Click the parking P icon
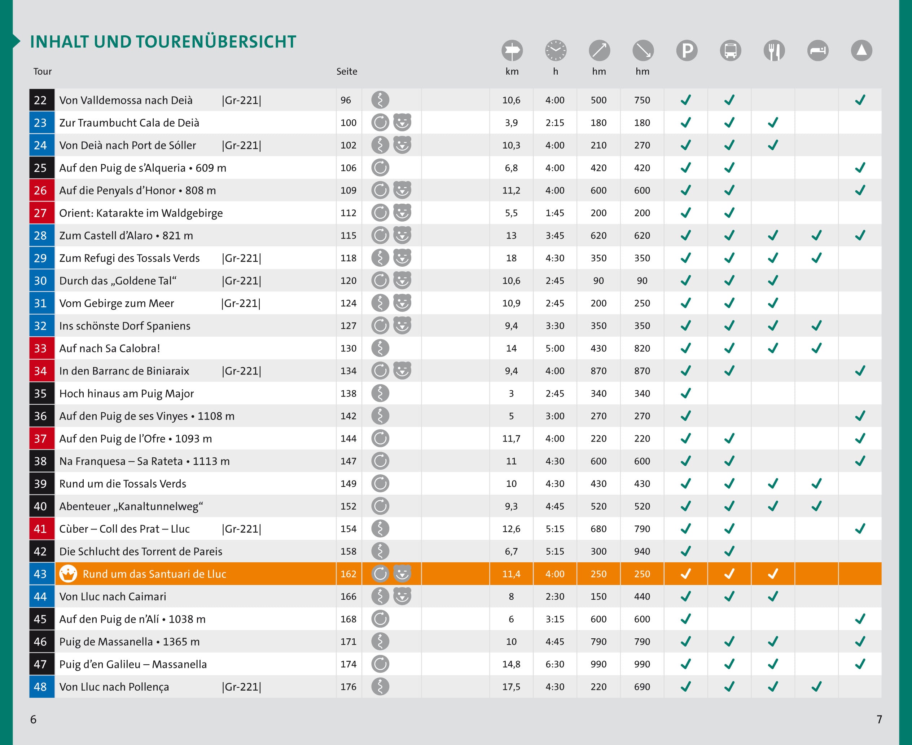 click(x=687, y=50)
